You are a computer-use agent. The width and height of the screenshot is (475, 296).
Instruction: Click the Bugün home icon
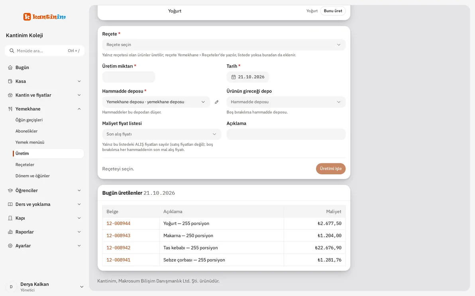point(10,68)
